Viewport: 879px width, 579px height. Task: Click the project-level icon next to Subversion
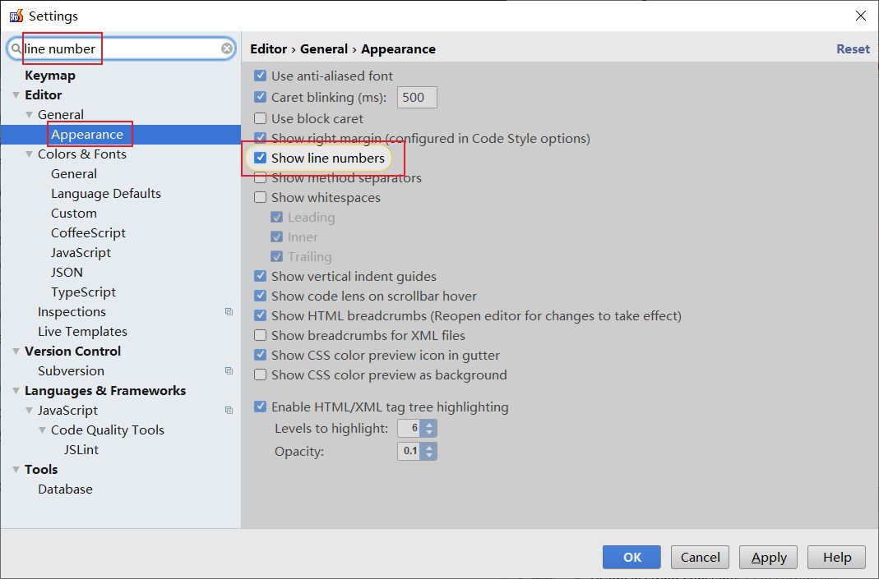tap(229, 371)
